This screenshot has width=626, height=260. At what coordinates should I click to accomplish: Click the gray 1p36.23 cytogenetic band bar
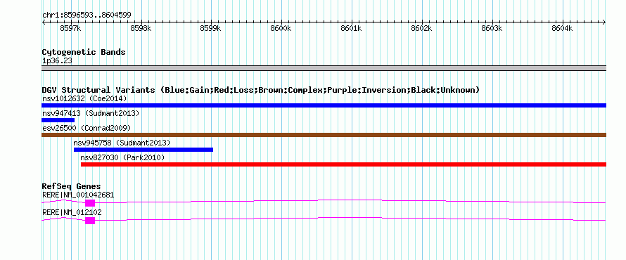click(324, 67)
